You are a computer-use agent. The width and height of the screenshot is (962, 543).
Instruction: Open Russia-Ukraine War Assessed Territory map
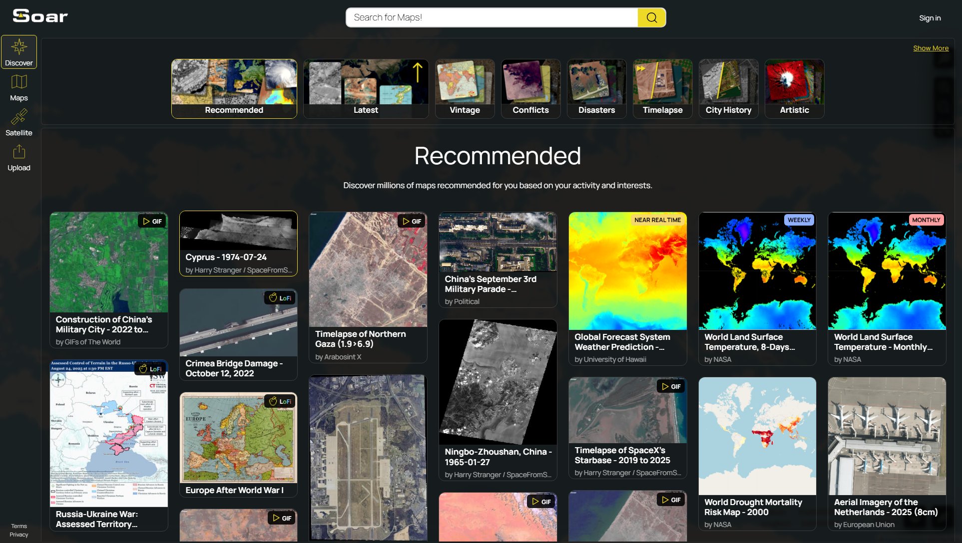pyautogui.click(x=109, y=433)
